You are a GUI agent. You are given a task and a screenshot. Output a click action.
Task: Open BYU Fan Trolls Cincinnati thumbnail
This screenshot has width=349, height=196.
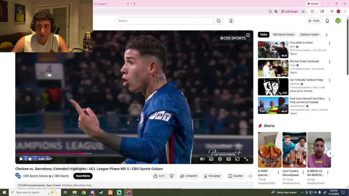tap(273, 68)
